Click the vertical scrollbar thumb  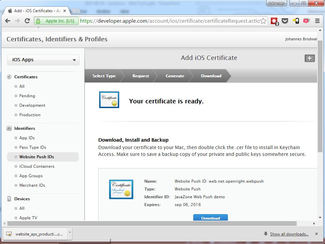click(x=320, y=96)
